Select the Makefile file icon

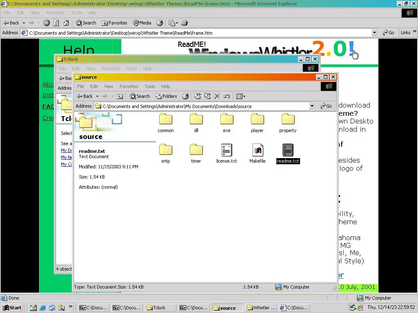(258, 150)
